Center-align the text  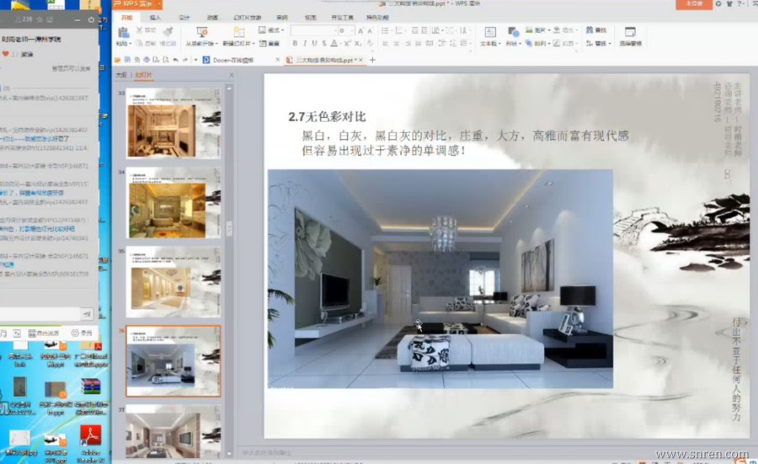click(397, 44)
